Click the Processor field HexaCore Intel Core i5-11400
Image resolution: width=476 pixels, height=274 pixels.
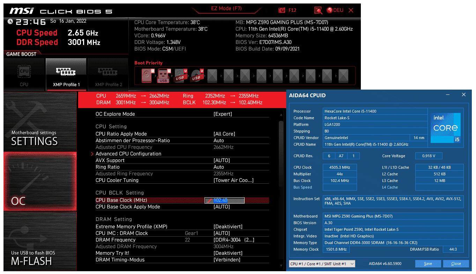coord(375,111)
